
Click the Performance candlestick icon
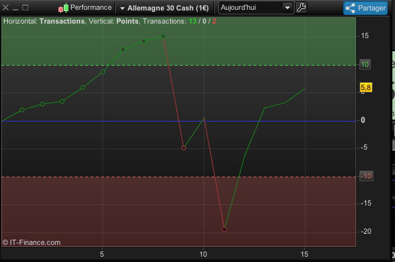tap(63, 8)
